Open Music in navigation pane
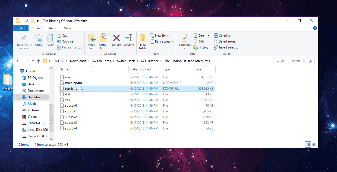The width and height of the screenshot is (337, 172). [32, 104]
